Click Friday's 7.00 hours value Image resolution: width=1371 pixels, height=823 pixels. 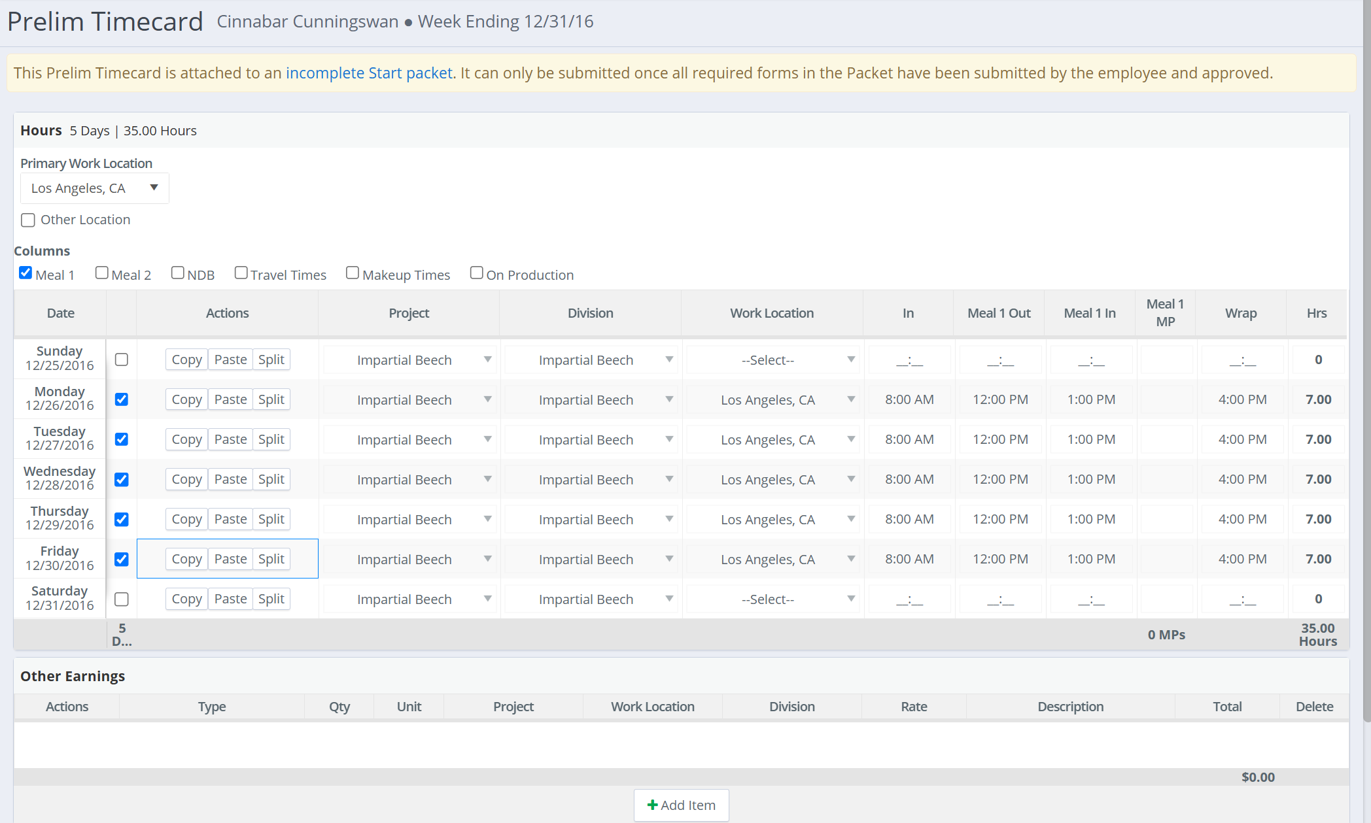[x=1318, y=559]
